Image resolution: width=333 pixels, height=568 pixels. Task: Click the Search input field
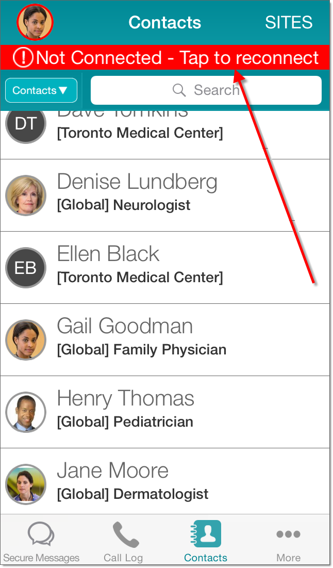tap(206, 90)
